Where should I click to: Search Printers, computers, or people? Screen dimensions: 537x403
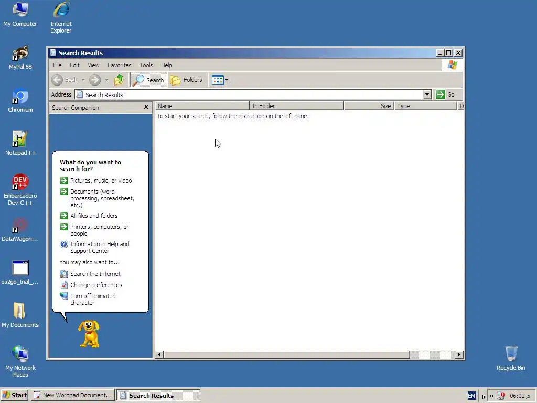94,230
